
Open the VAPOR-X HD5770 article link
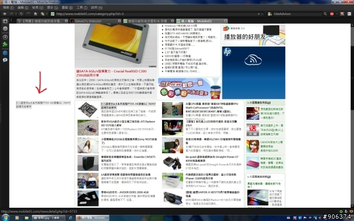(212, 194)
